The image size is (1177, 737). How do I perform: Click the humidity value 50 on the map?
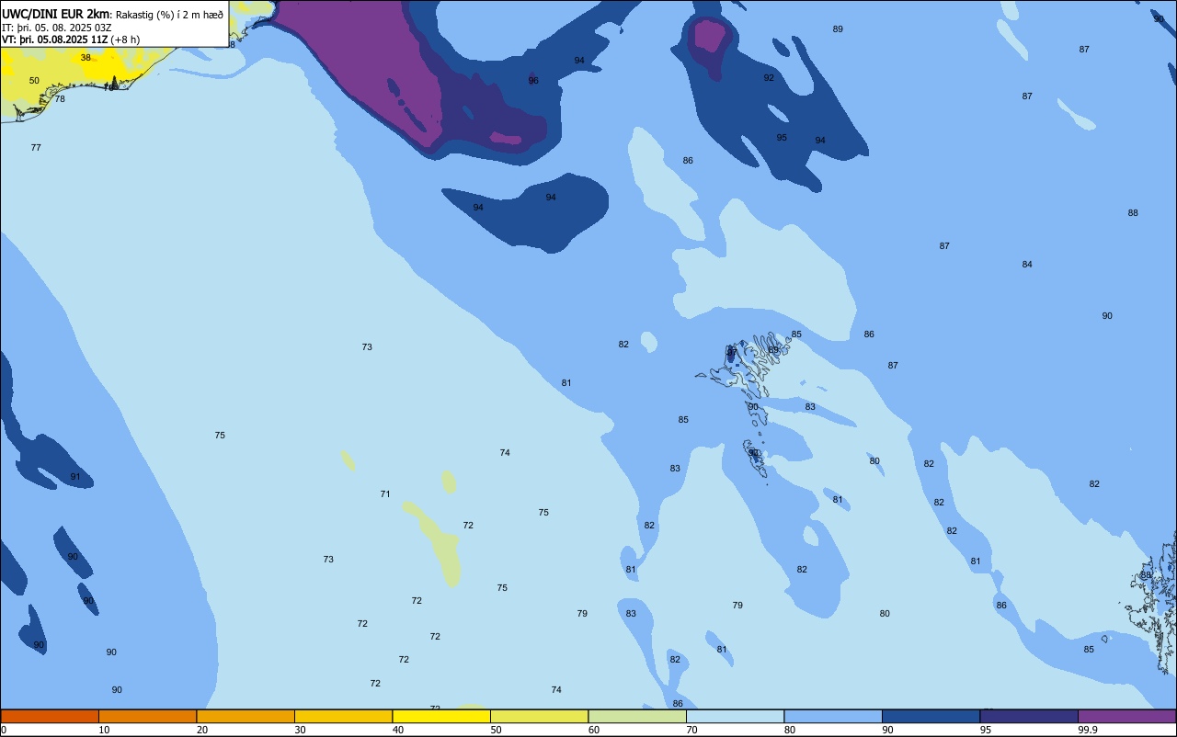34,81
